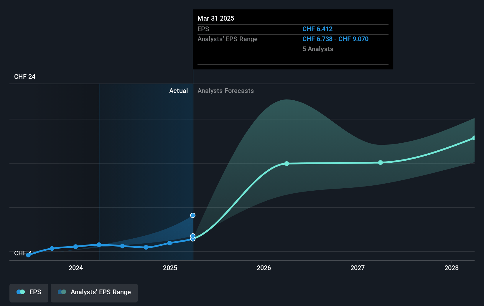Select the EPS point at shaded region start
This screenshot has height=306, width=484.
pos(99,245)
